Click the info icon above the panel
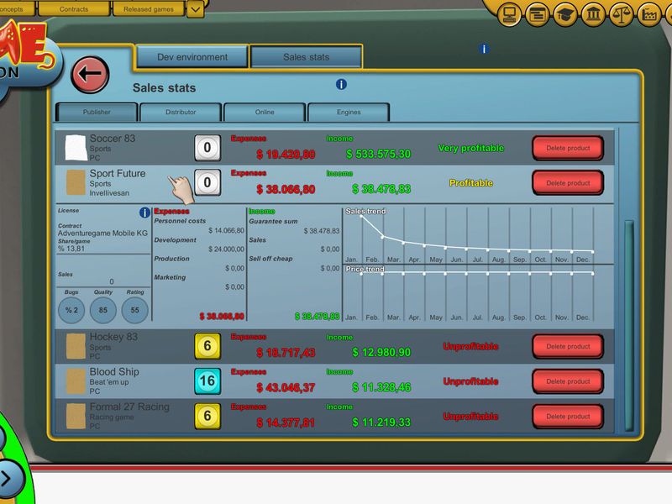The height and width of the screenshot is (504, 672). point(484,49)
